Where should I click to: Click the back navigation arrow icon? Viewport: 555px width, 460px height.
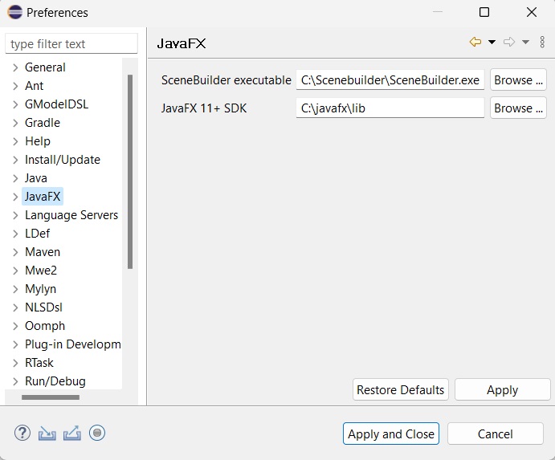click(475, 43)
